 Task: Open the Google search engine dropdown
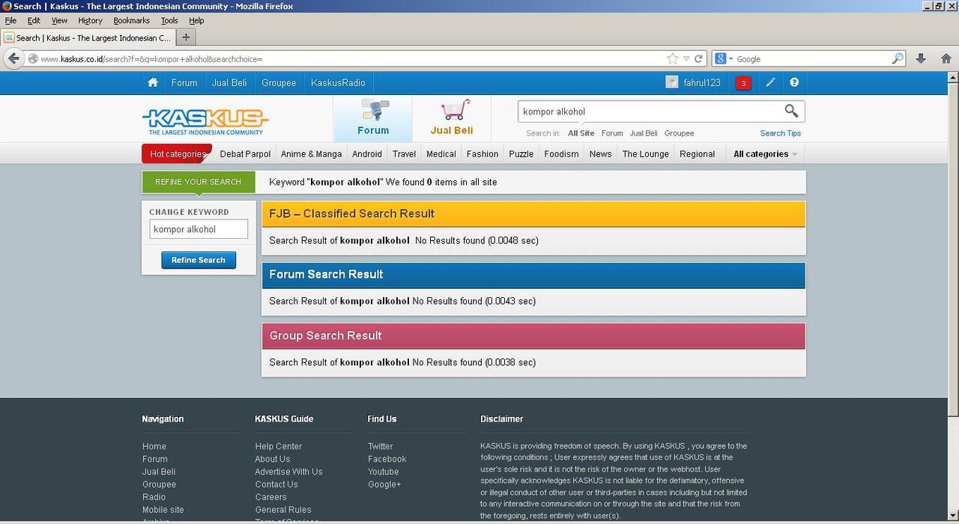[723, 58]
